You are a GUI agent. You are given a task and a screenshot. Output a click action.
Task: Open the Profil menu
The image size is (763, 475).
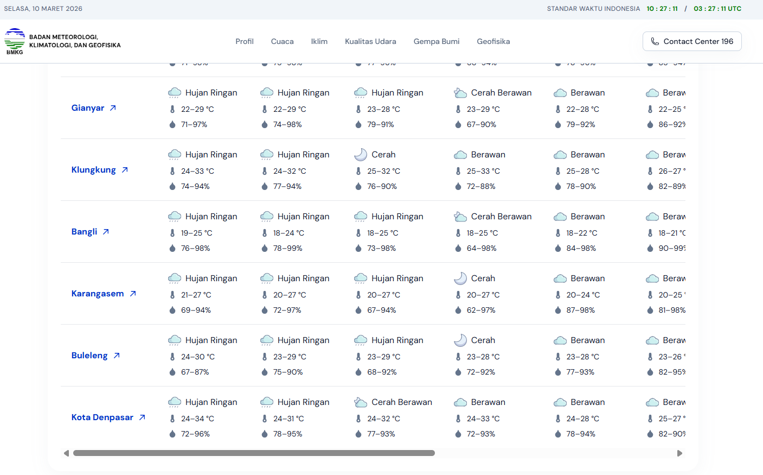[x=244, y=41]
